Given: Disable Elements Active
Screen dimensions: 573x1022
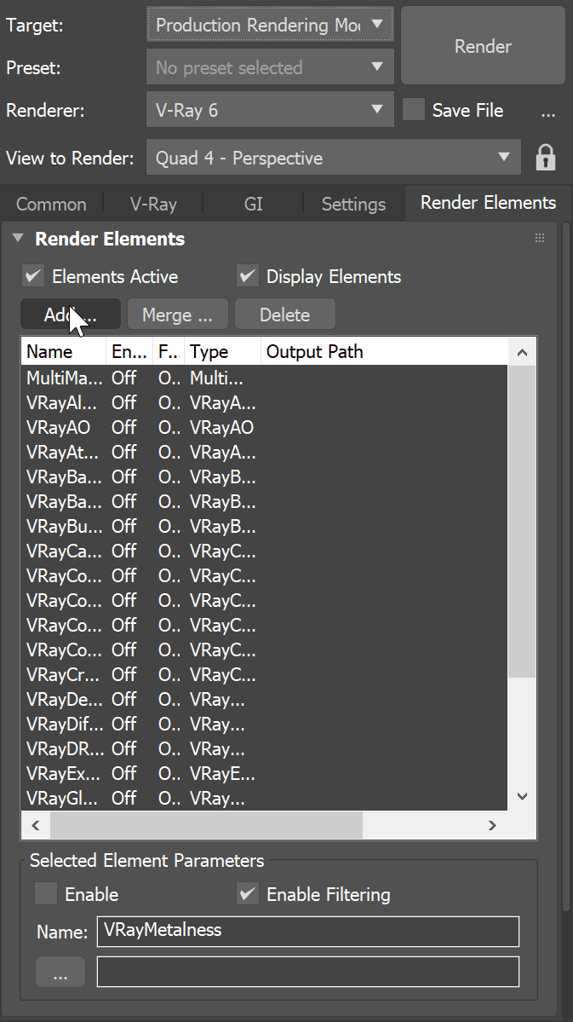Looking at the screenshot, I should tap(32, 276).
